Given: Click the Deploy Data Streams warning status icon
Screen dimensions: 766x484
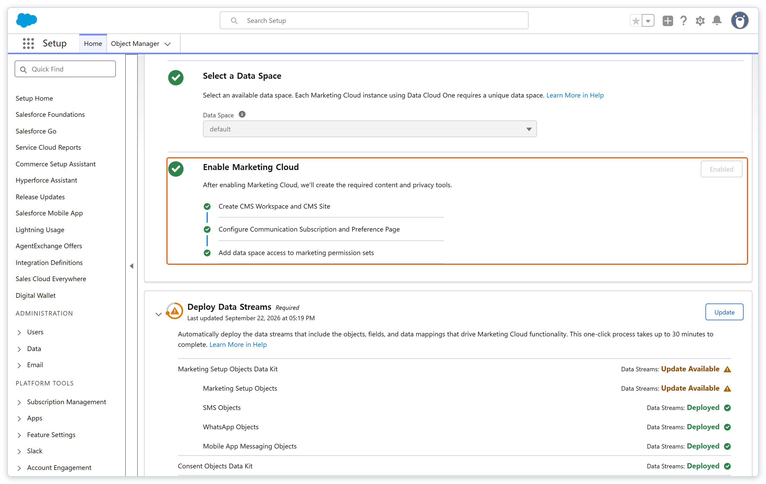Looking at the screenshot, I should [x=175, y=311].
